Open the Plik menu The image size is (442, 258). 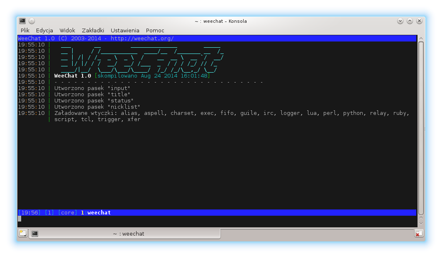tap(25, 30)
